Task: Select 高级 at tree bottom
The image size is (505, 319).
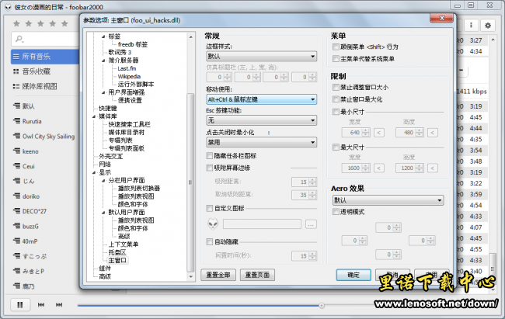Action: click(105, 276)
